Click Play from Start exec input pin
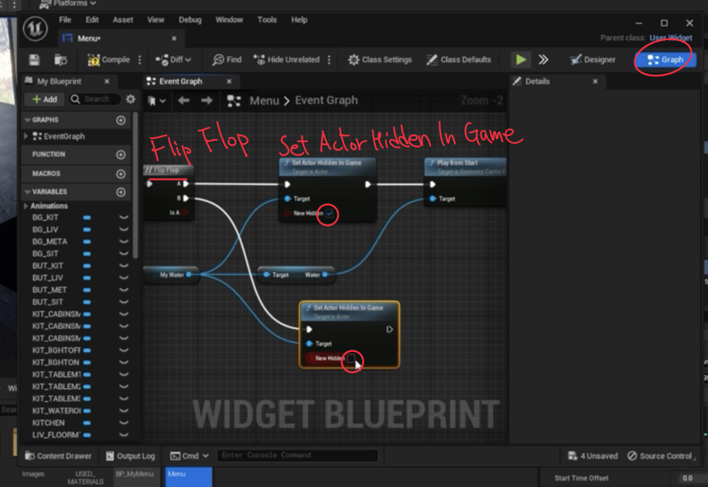The width and height of the screenshot is (708, 487). pyautogui.click(x=433, y=184)
